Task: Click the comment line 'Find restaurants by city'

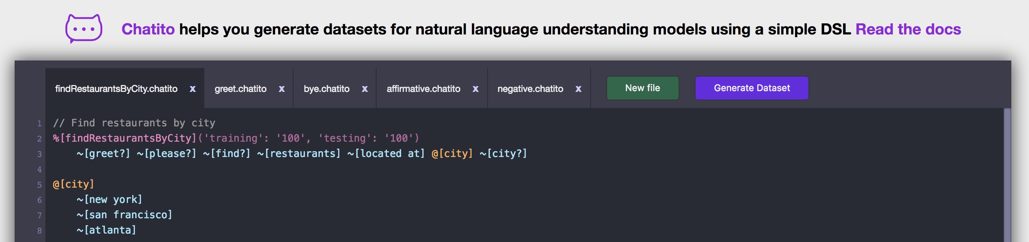Action: click(134, 123)
